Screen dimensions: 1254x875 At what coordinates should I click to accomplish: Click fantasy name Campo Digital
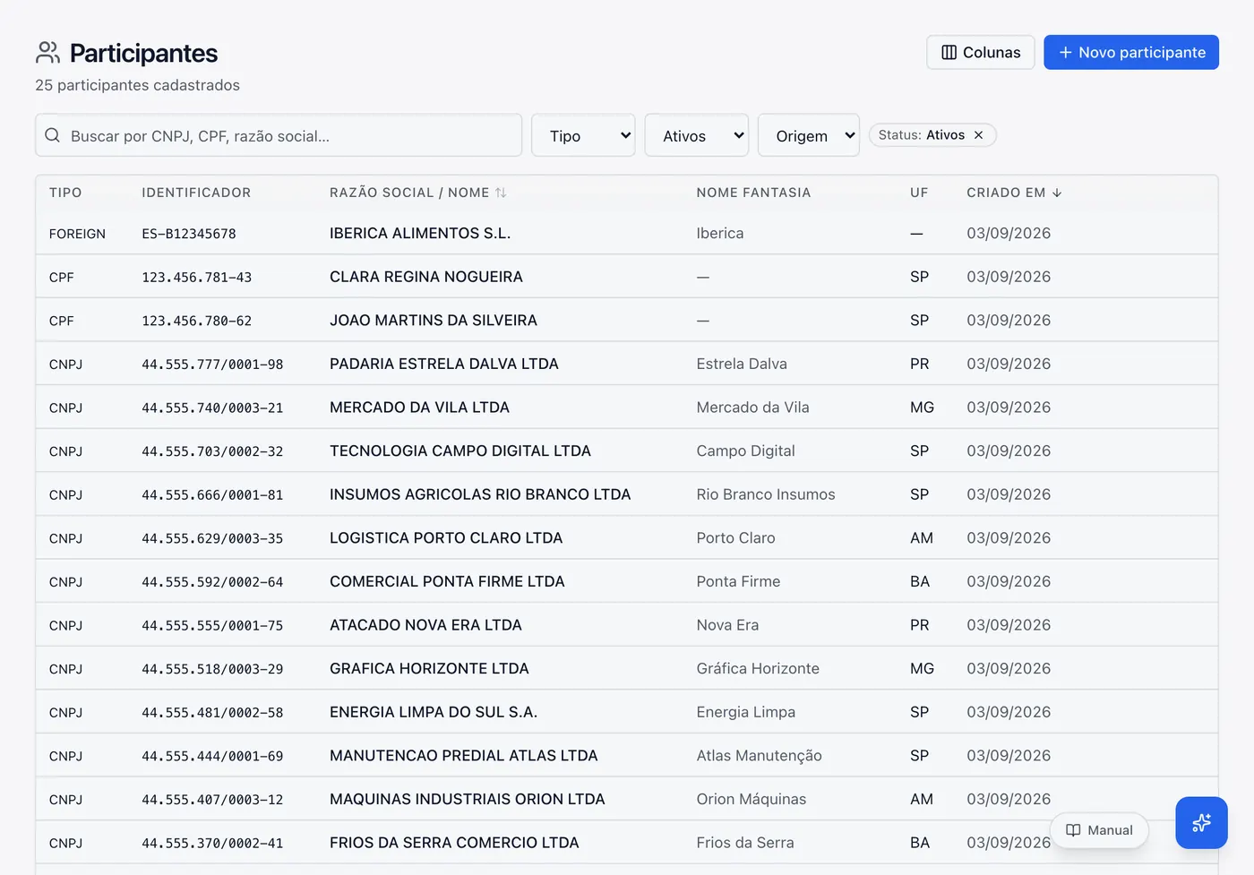point(746,450)
